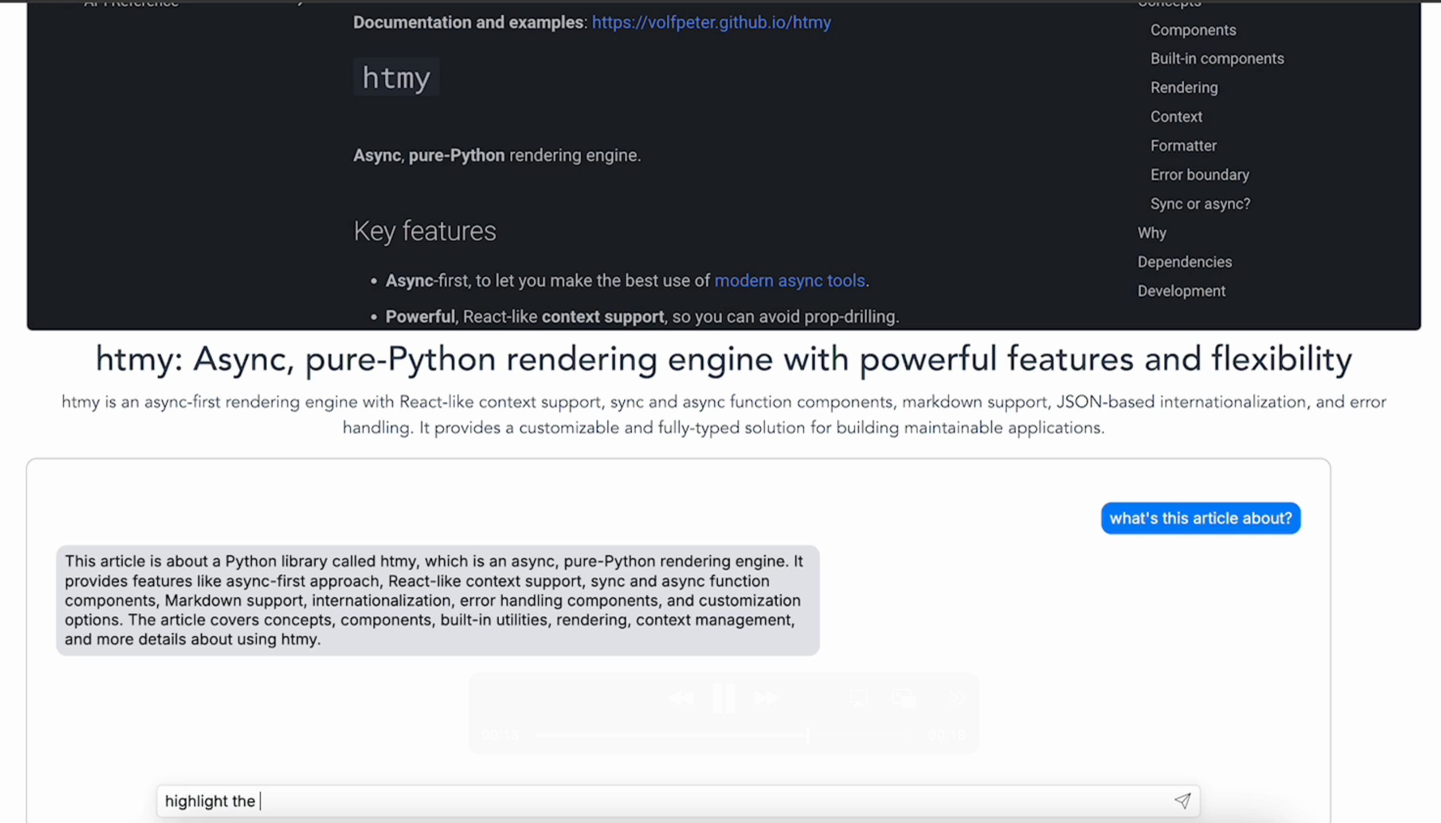1441x823 pixels.
Task: Jump to Rendering section
Action: pyautogui.click(x=1184, y=88)
